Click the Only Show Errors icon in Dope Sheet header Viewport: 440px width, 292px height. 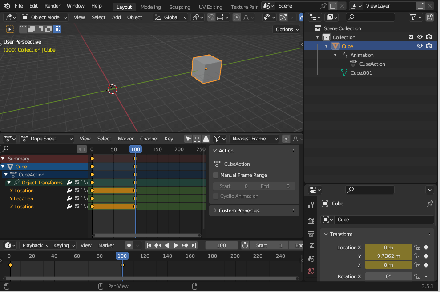click(206, 139)
